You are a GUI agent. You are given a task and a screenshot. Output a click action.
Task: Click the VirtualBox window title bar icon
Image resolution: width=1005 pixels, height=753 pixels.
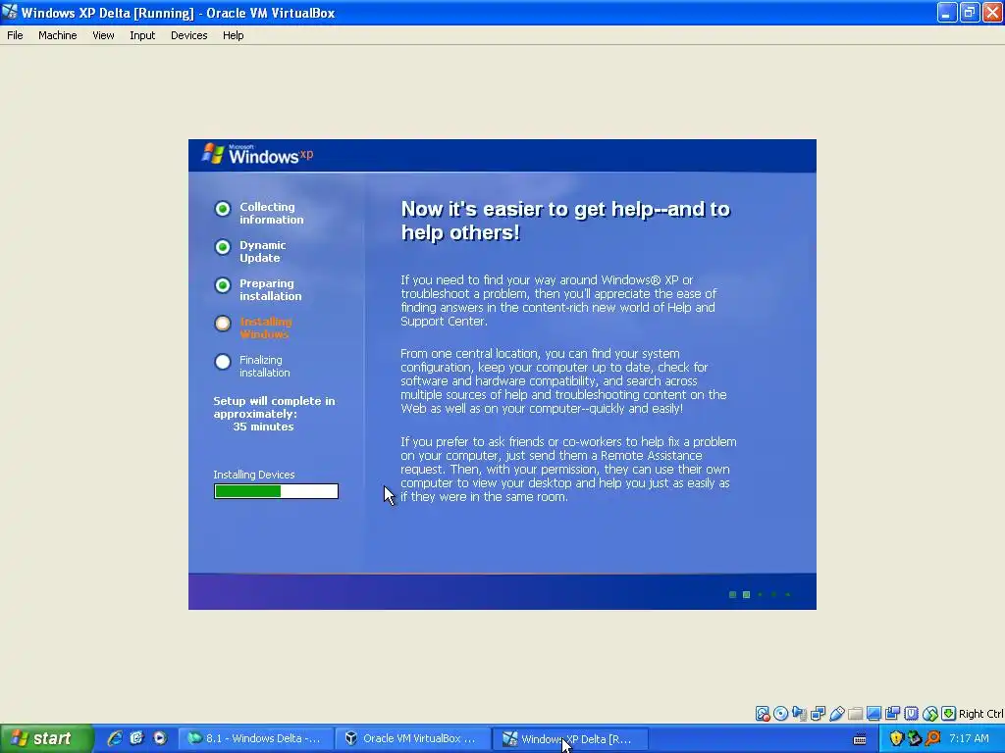pyautogui.click(x=10, y=12)
